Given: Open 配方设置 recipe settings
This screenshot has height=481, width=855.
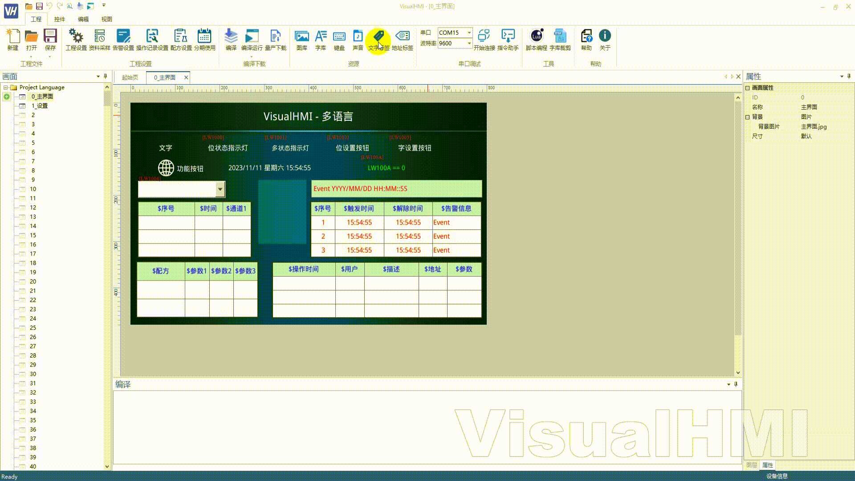Looking at the screenshot, I should 181,40.
